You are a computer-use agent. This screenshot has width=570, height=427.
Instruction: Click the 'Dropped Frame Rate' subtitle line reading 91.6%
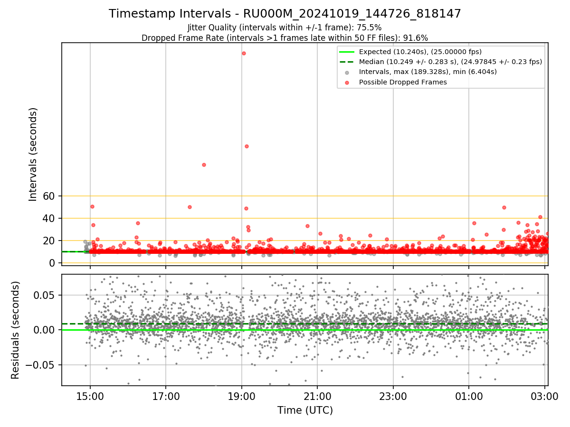[x=285, y=38]
